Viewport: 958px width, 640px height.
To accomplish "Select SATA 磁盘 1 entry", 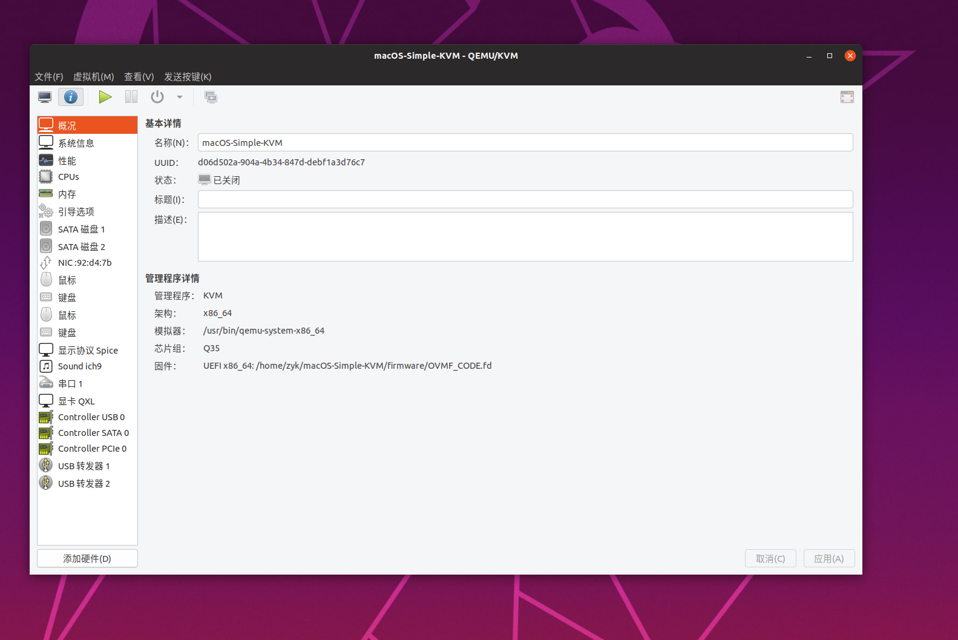I will pos(87,229).
